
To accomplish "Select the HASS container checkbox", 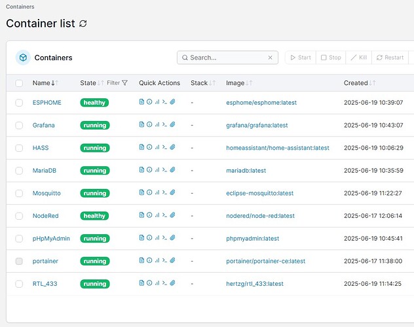I will tap(19, 148).
